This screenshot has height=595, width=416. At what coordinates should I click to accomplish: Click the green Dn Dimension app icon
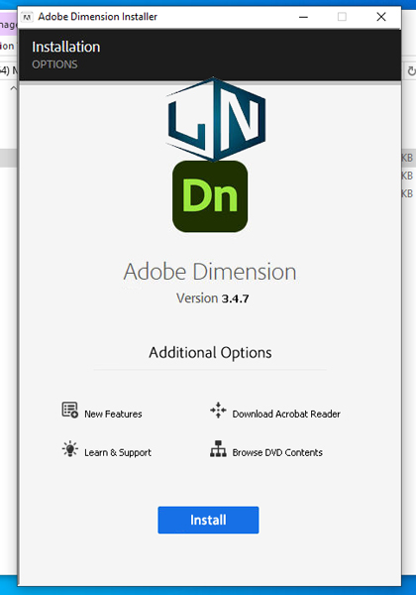pyautogui.click(x=210, y=196)
